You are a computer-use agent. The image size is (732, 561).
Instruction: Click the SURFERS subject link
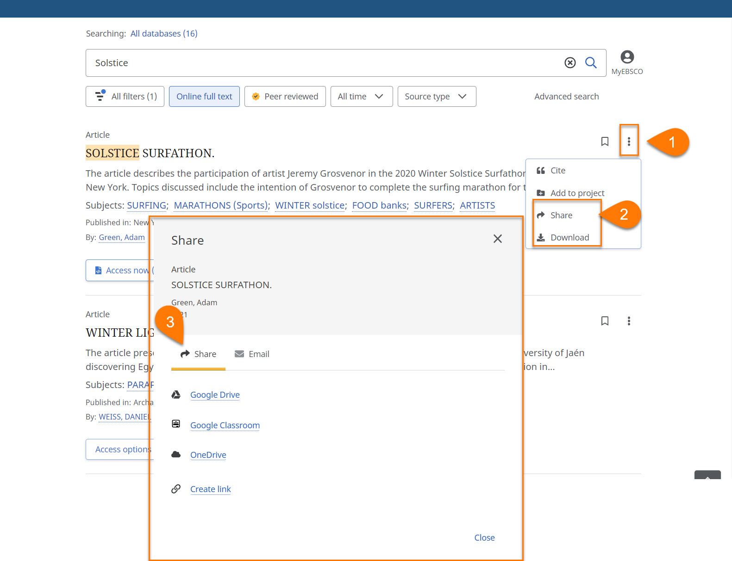(433, 205)
